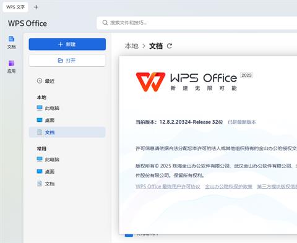Click the WPS Office header title
Viewport: 297px width, 243px height.
pyautogui.click(x=27, y=23)
